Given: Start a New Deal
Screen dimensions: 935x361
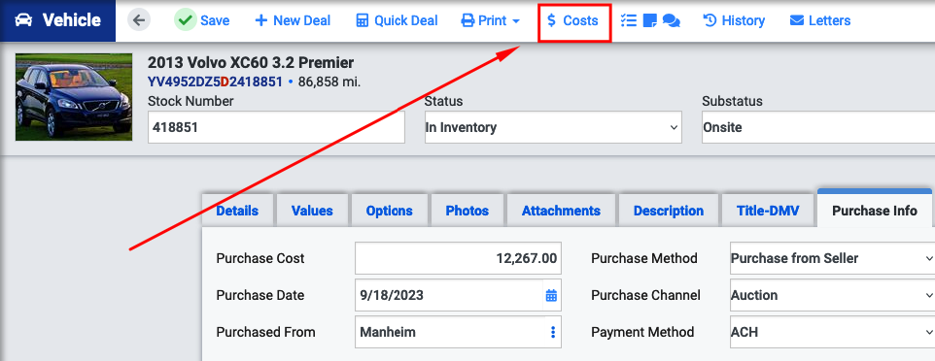Looking at the screenshot, I should coord(293,20).
